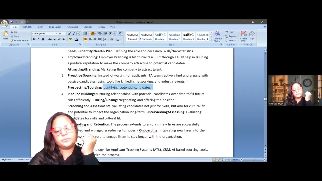322x181 pixels.
Task: Justify the paragraph text
Action: coord(99,39)
